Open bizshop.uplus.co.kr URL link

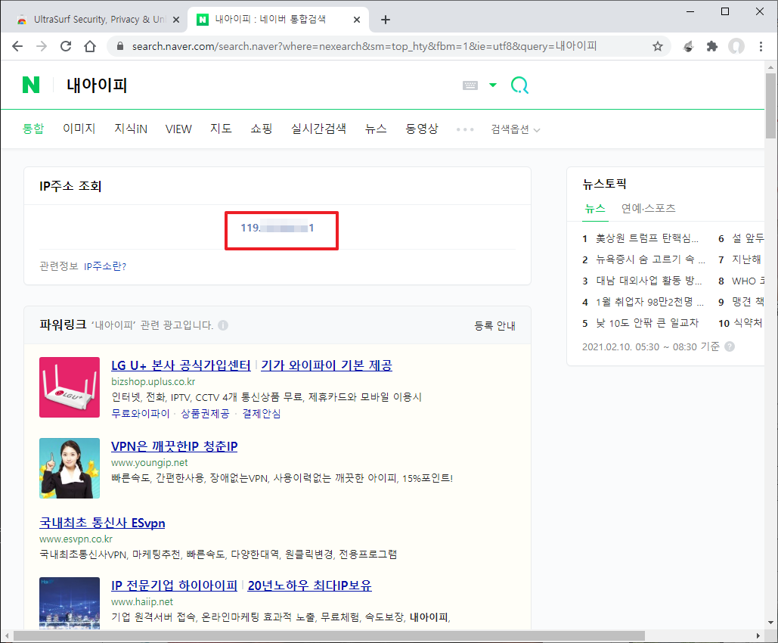[x=153, y=382]
